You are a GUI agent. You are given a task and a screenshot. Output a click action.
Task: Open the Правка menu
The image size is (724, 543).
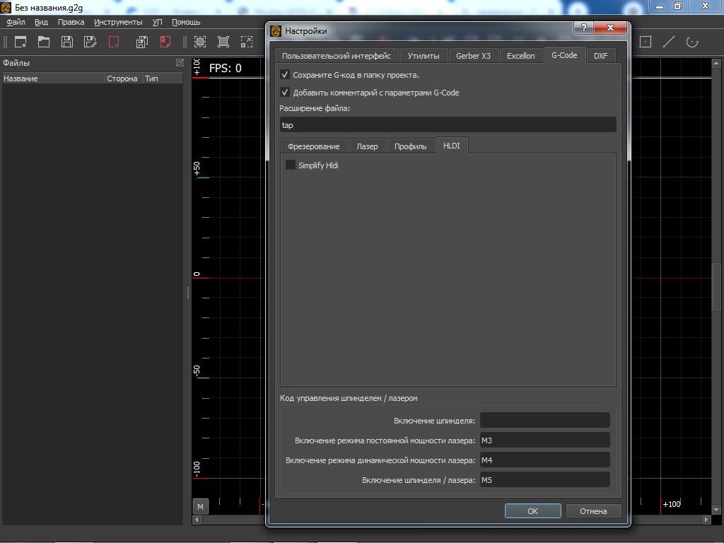(x=71, y=22)
